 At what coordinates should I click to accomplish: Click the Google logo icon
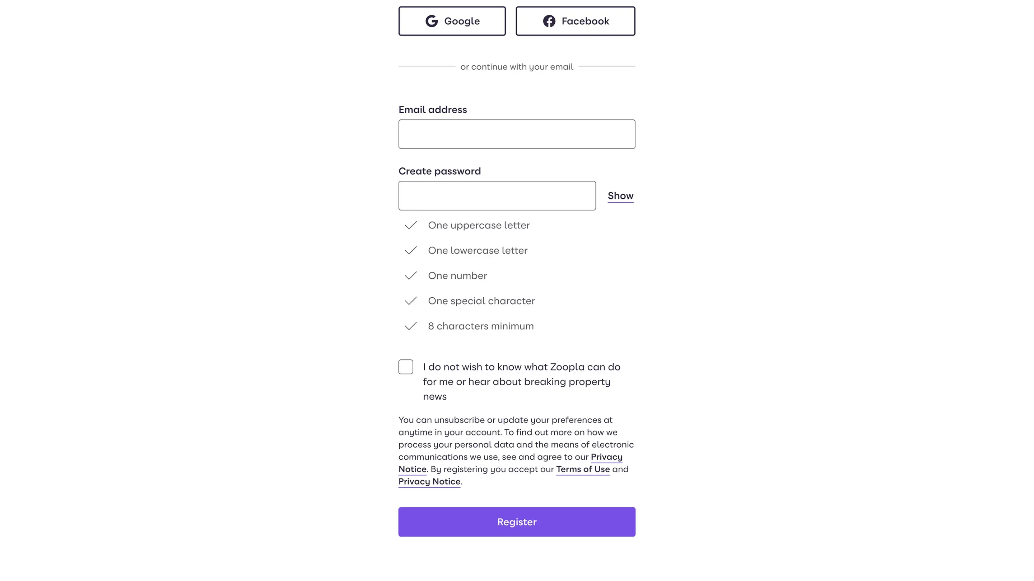click(x=432, y=21)
